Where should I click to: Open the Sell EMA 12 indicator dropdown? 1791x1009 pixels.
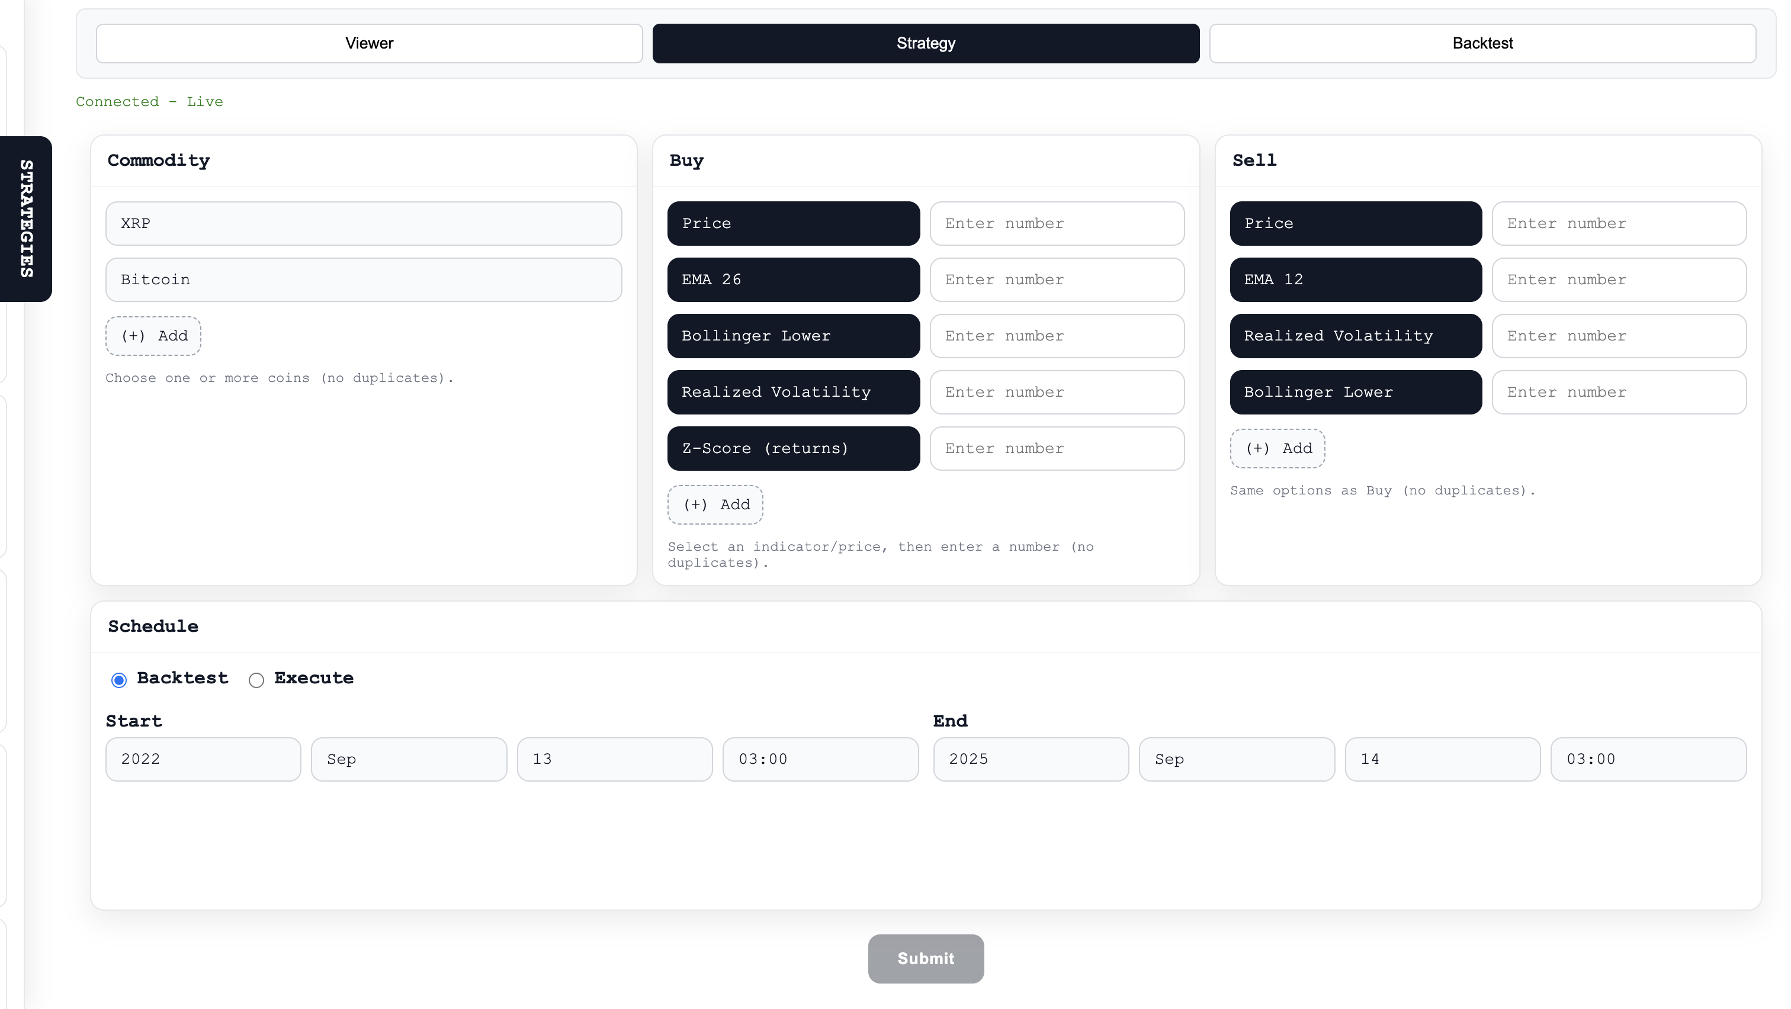click(x=1355, y=280)
